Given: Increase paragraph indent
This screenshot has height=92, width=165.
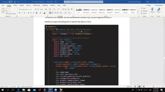Looking at the screenshot, I should 65,9.
